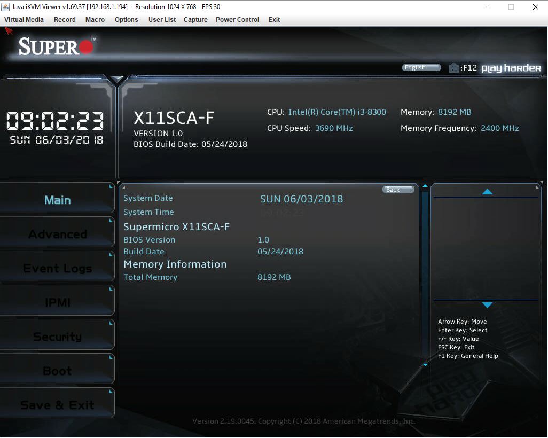This screenshot has width=548, height=438.
Task: Open the English language selector
Action: [421, 67]
